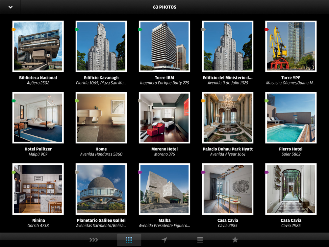Image resolution: width=329 pixels, height=247 pixels.
Task: Click the 'Palacio Duhau Park Hyatt' title
Action: (x=228, y=149)
